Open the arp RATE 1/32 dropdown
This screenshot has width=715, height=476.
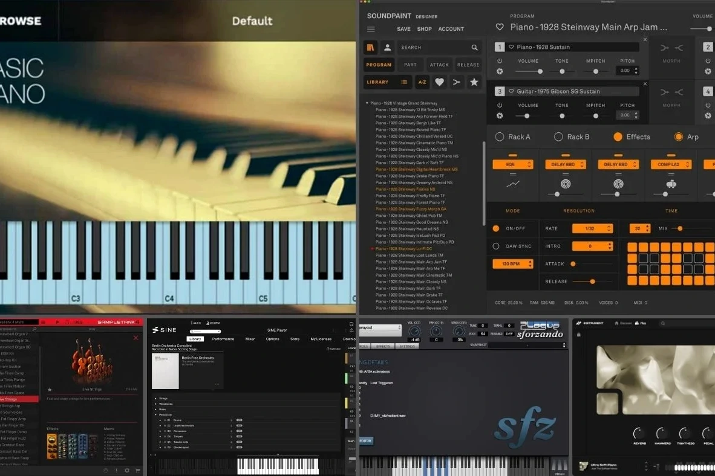tap(592, 228)
